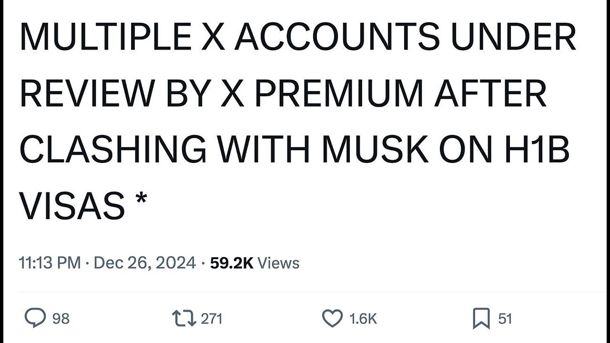Click the 59.2K view count number

(x=232, y=263)
